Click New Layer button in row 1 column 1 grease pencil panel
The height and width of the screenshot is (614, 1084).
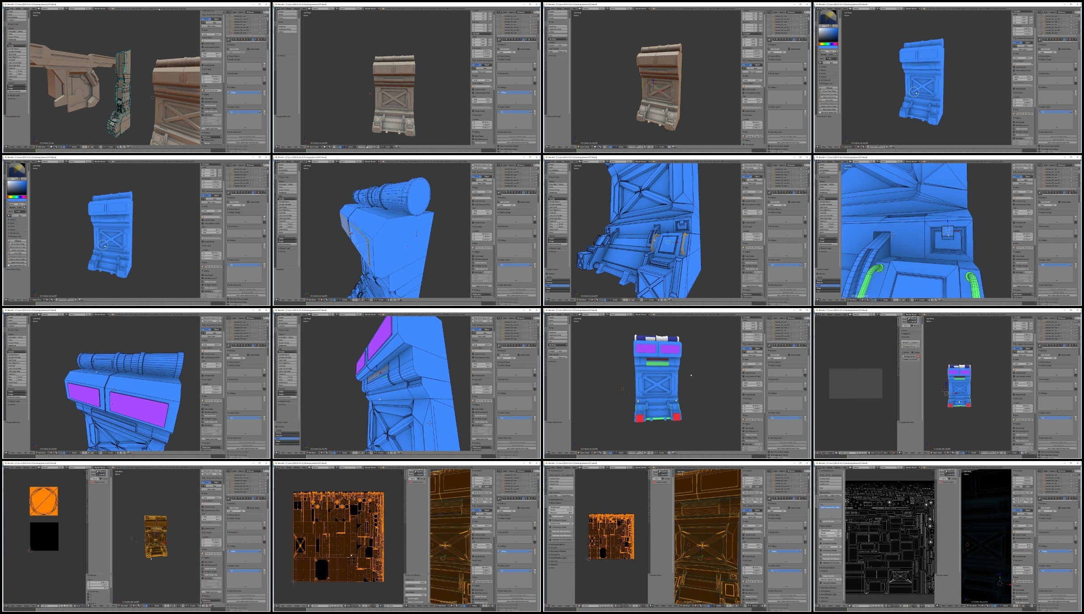[x=211, y=26]
